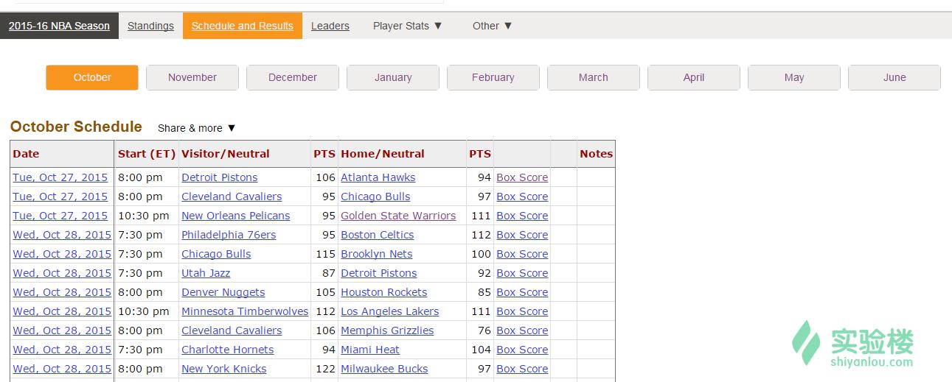
Task: Open the Detroit Pistons visitor team link
Action: pyautogui.click(x=220, y=177)
